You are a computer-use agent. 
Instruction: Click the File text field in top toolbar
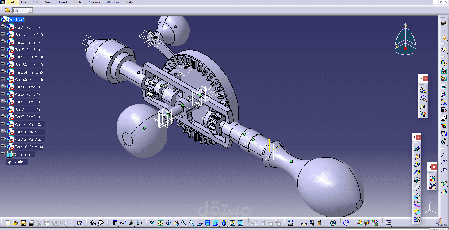click(x=20, y=10)
